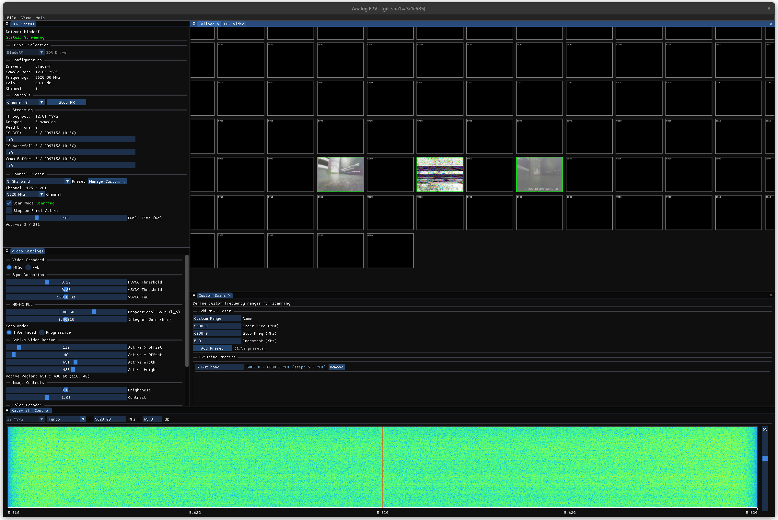The height and width of the screenshot is (520, 778).
Task: Click the Dwell Time slider
Action: [x=66, y=218]
